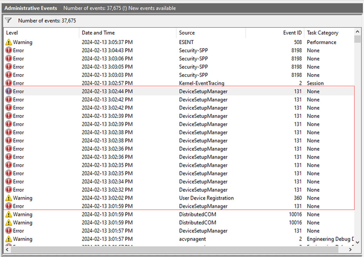Image resolution: width=364 pixels, height=257 pixels.
Task: Click the scroll up arrow of vertical scrollbar
Action: 358,32
